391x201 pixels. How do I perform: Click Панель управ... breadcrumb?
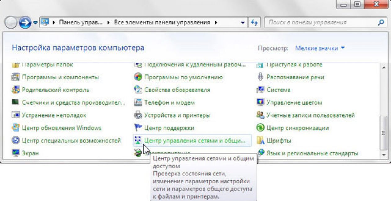coord(81,23)
